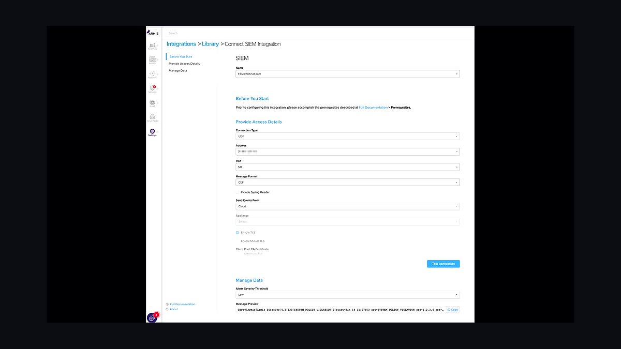This screenshot has width=621, height=349.
Task: Click the Integrations breadcrumb link
Action: [x=181, y=44]
